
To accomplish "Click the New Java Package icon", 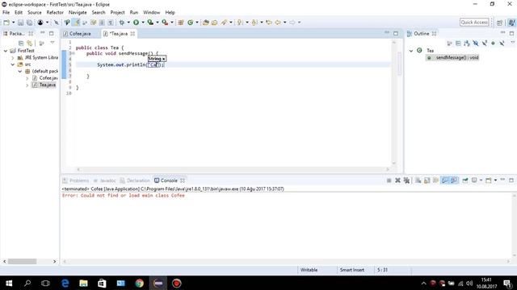I will coord(181,23).
